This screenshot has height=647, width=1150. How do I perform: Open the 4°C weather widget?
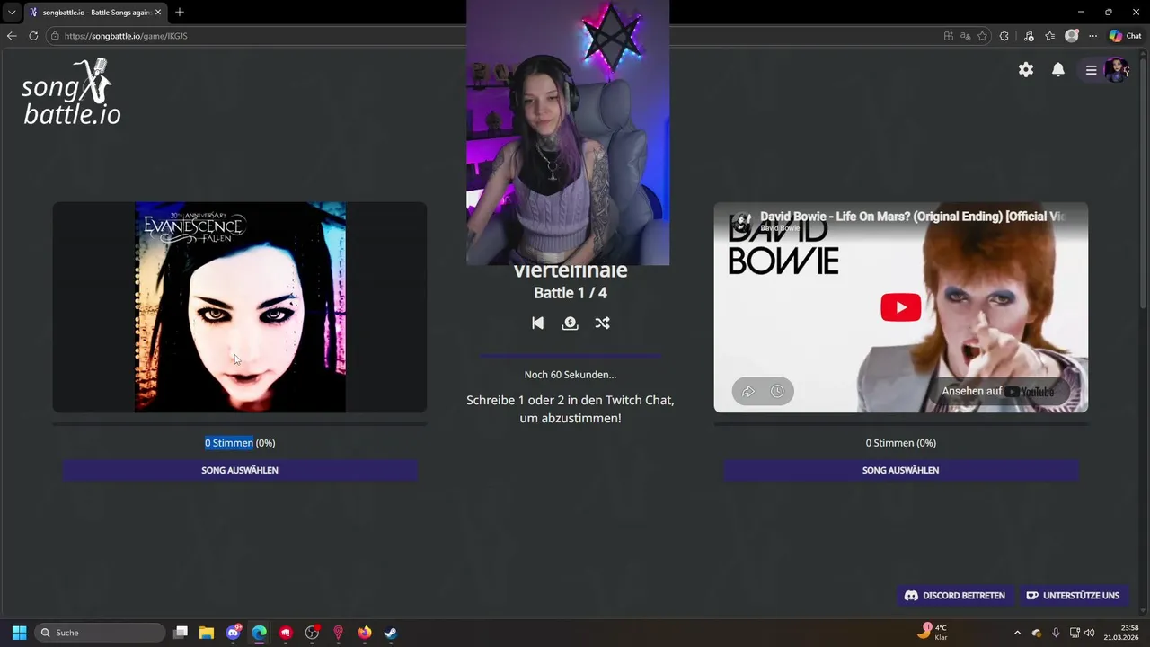click(933, 632)
